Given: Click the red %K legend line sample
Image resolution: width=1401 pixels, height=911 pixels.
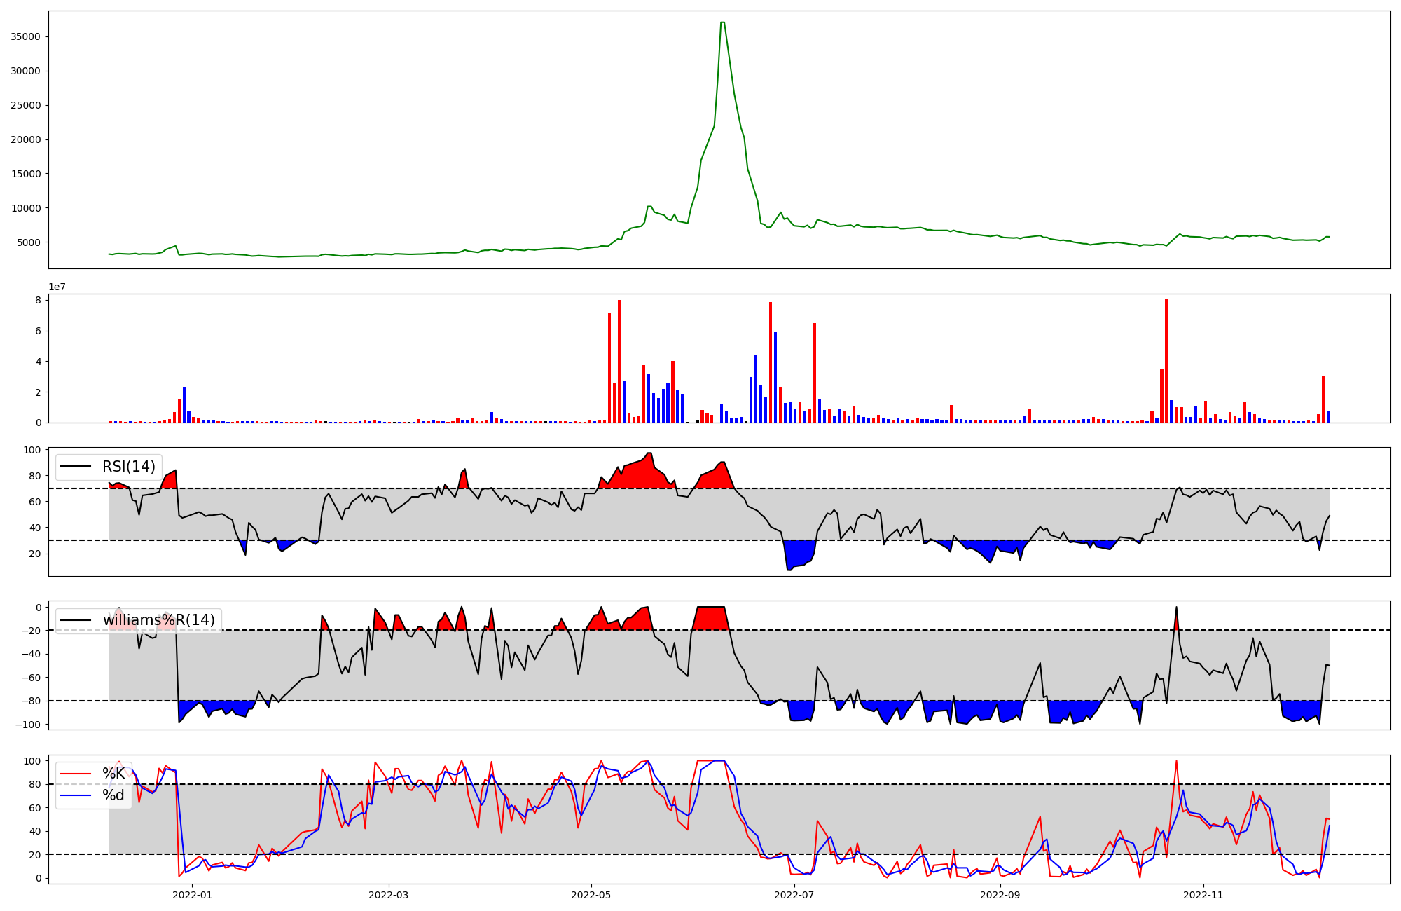Looking at the screenshot, I should coord(76,774).
